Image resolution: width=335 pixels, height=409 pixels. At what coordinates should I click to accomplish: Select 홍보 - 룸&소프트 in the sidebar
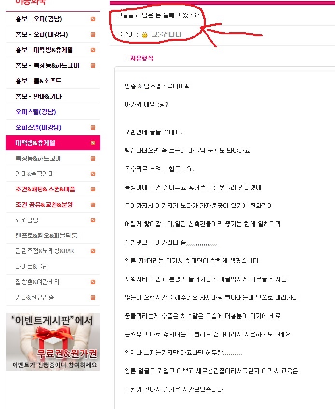click(53, 81)
